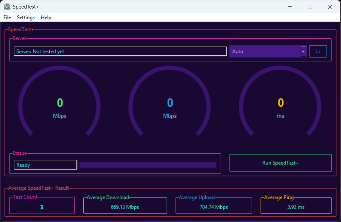The image size is (341, 222).
Task: Click the SpeedTest+ app icon in title bar
Action: (x=7, y=7)
